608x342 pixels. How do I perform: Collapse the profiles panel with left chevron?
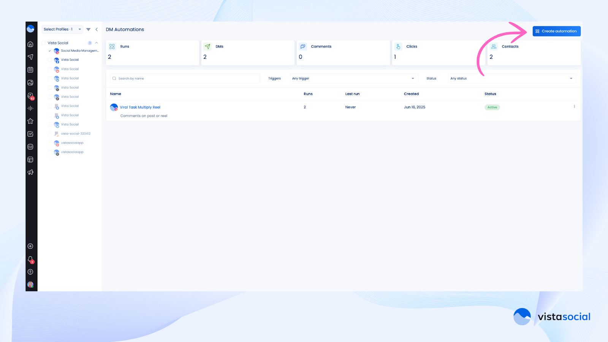97,29
